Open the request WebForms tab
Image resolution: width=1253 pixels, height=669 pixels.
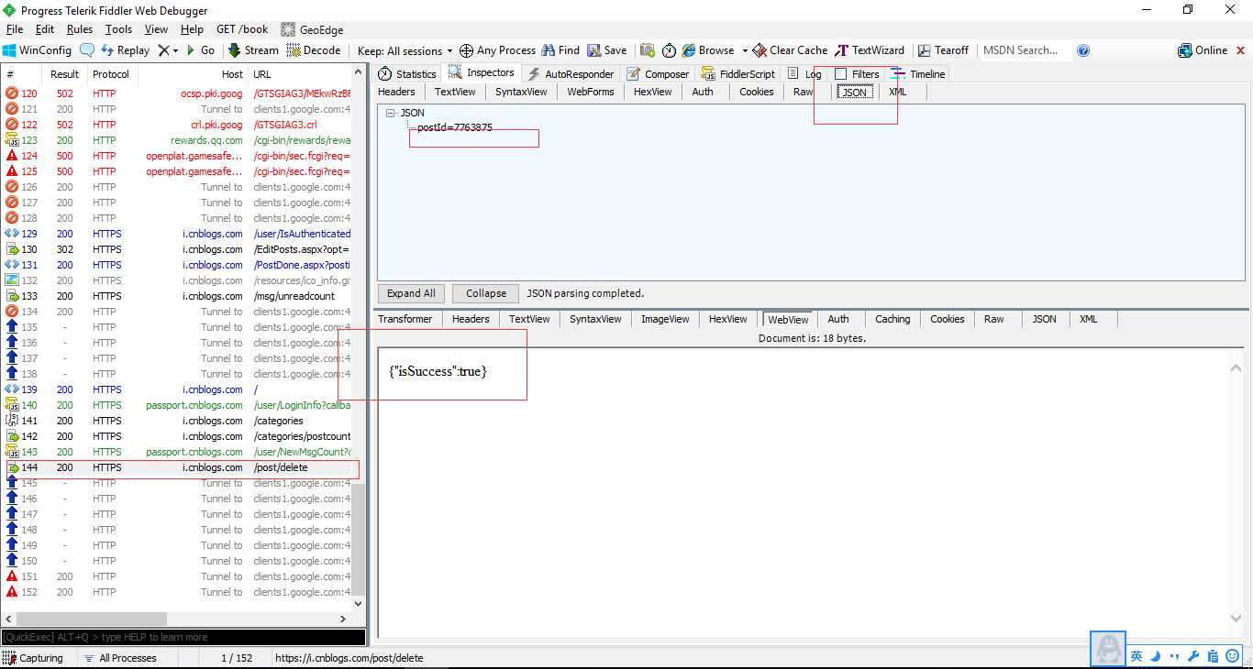591,92
